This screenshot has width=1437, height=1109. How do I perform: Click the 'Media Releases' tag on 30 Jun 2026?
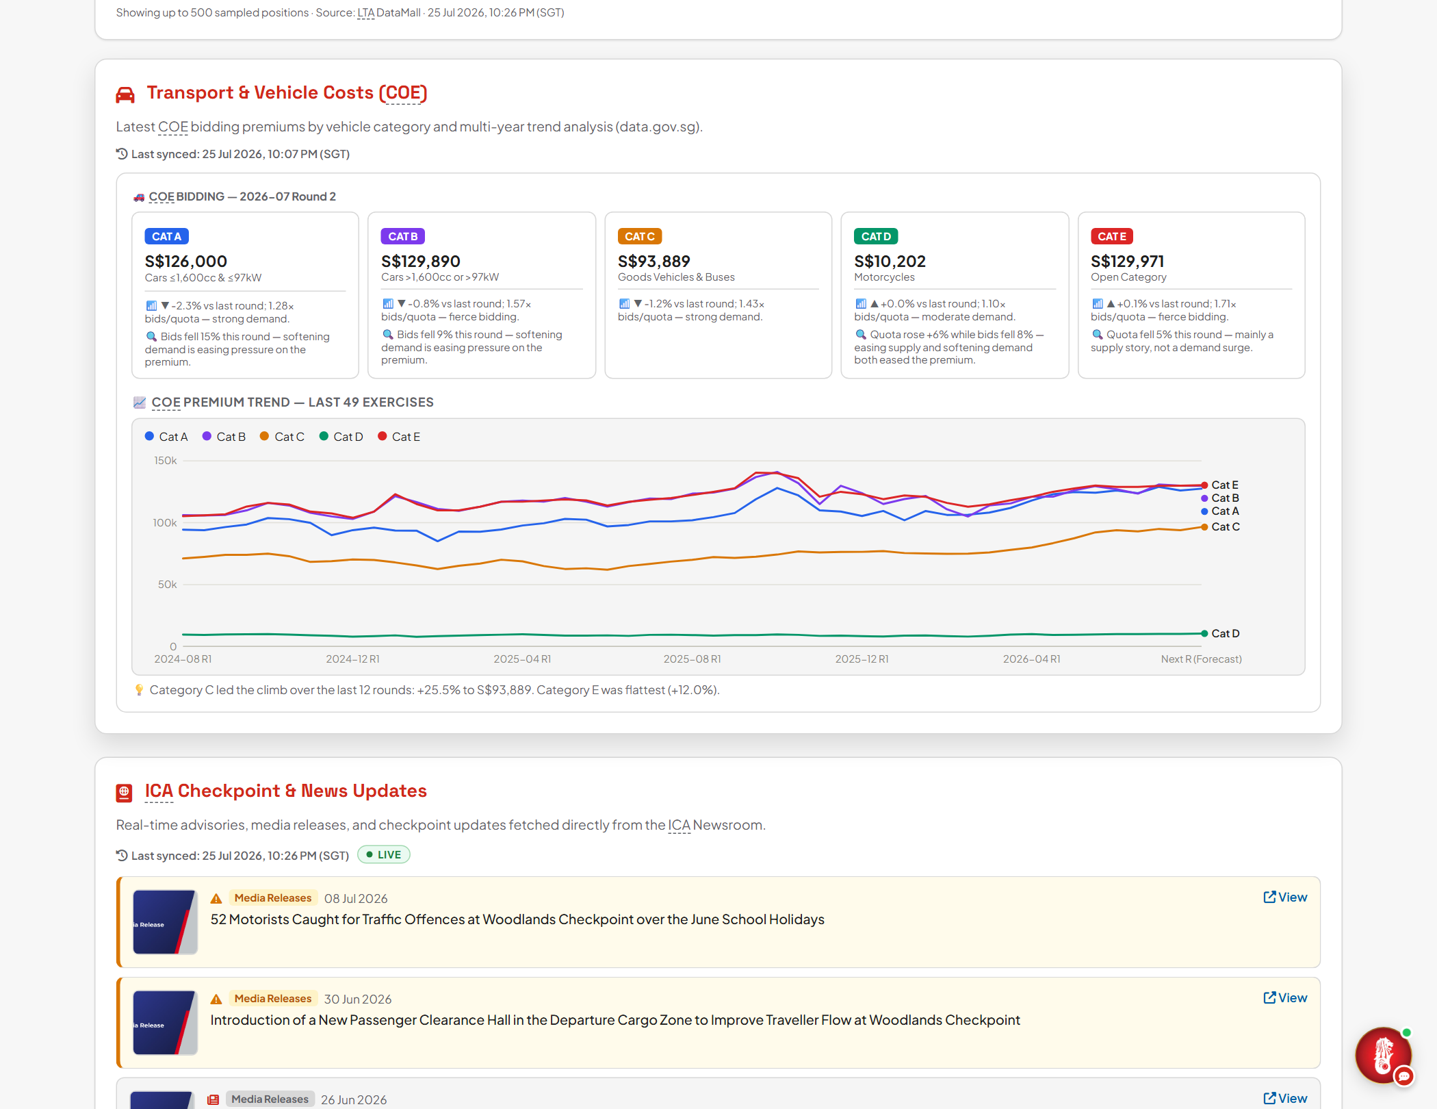click(273, 999)
